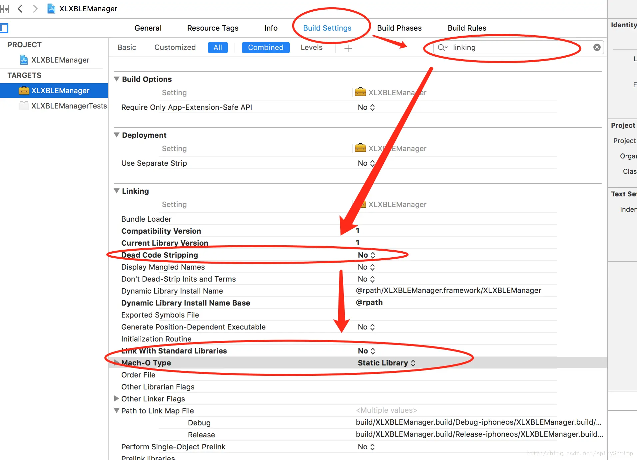637x460 pixels.
Task: Select Bundle Loader setting row
Action: pos(146,219)
